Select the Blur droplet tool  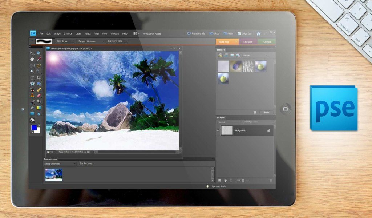tap(39, 114)
